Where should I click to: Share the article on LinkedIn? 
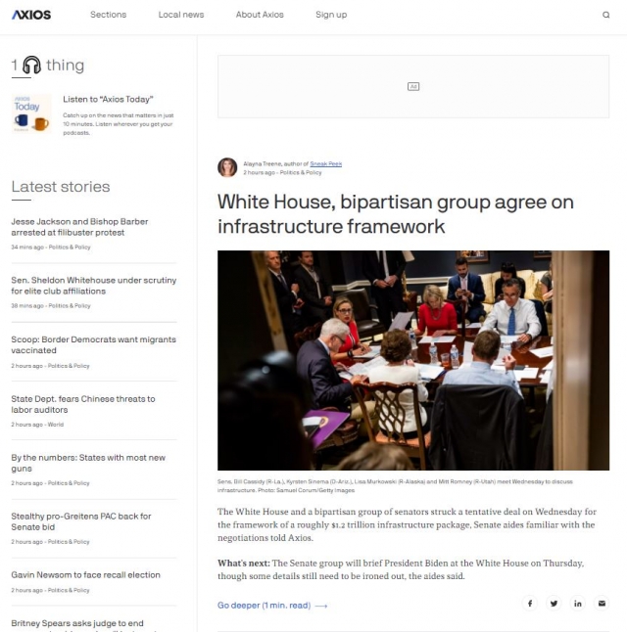[x=578, y=604]
